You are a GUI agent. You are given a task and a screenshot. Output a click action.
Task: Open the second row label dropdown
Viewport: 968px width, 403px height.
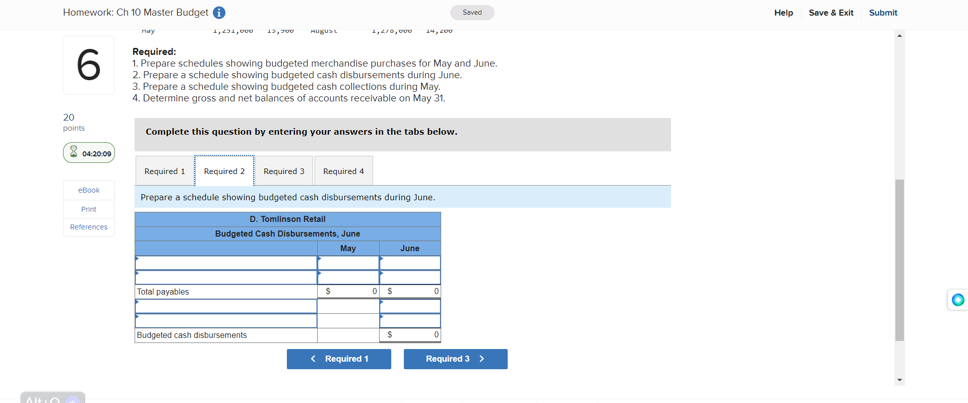coord(226,277)
